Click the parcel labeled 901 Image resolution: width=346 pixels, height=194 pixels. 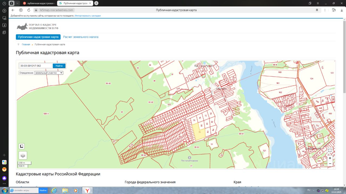coord(278,83)
